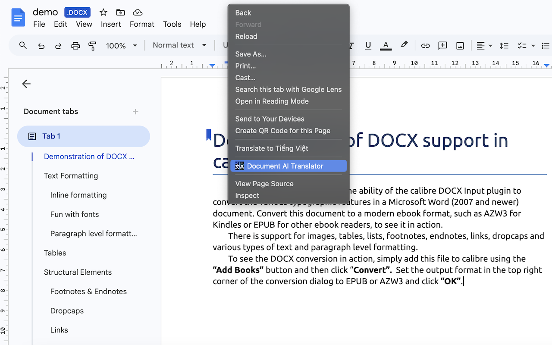Toggle the checklist formatting button
Screen dimensions: 552x345
pyautogui.click(x=521, y=45)
